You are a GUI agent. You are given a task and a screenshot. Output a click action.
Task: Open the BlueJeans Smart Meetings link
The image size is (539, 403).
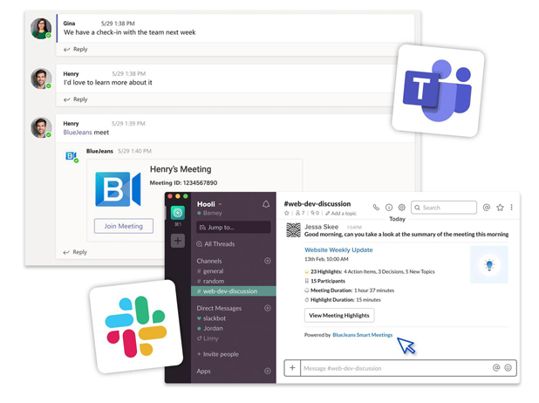click(x=362, y=335)
